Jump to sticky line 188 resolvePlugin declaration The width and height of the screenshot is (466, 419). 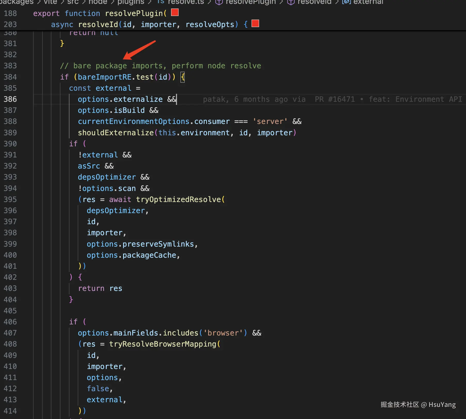[100, 13]
